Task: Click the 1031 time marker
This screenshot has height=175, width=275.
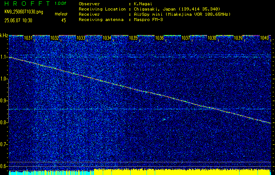Action: pos(28,38)
